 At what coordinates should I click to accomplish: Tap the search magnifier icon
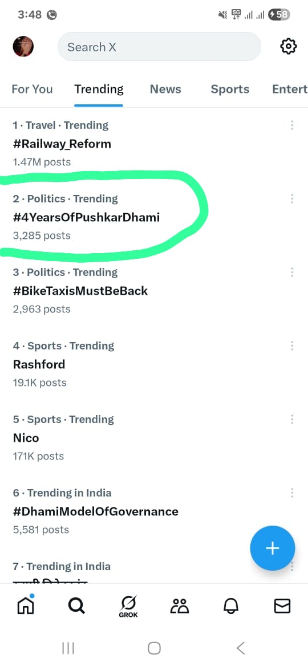(76, 606)
